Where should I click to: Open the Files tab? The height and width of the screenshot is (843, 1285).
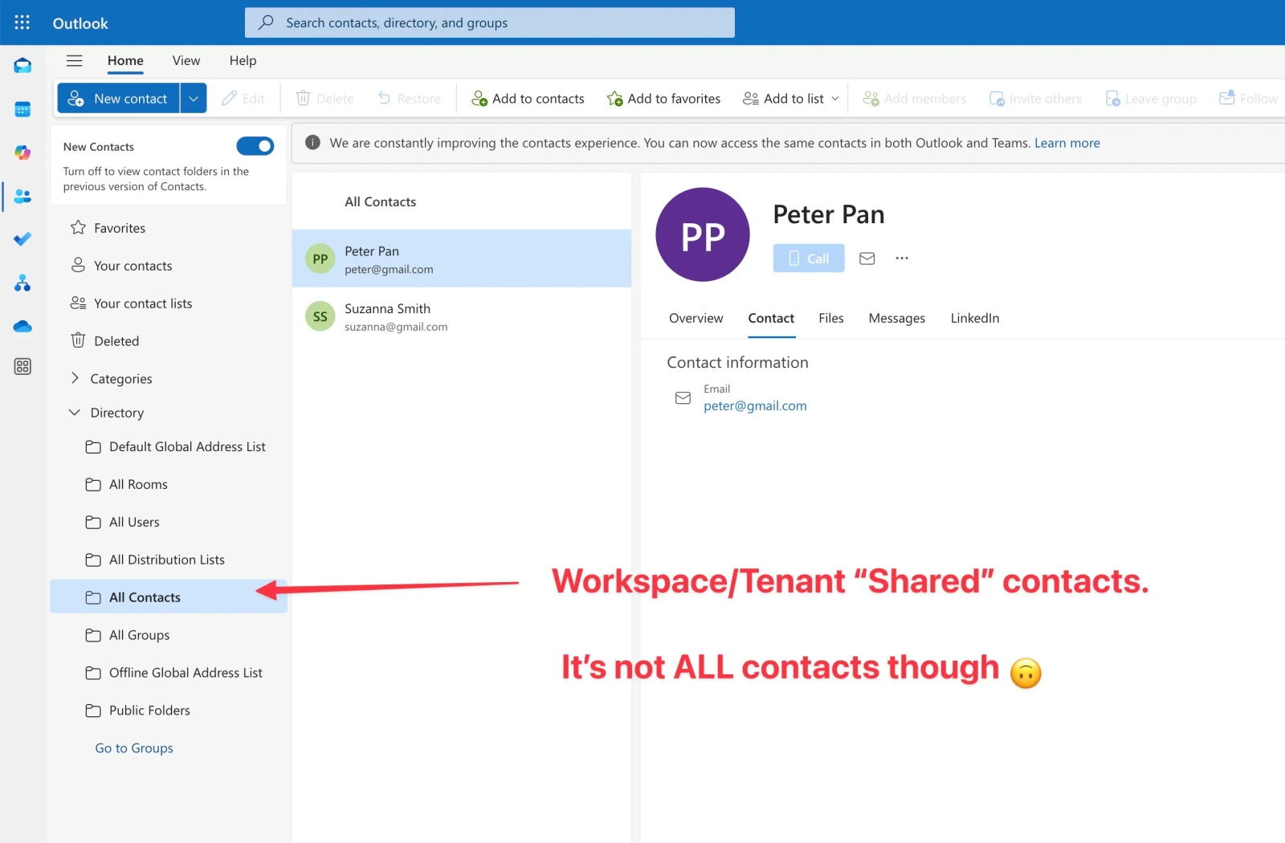pyautogui.click(x=831, y=318)
